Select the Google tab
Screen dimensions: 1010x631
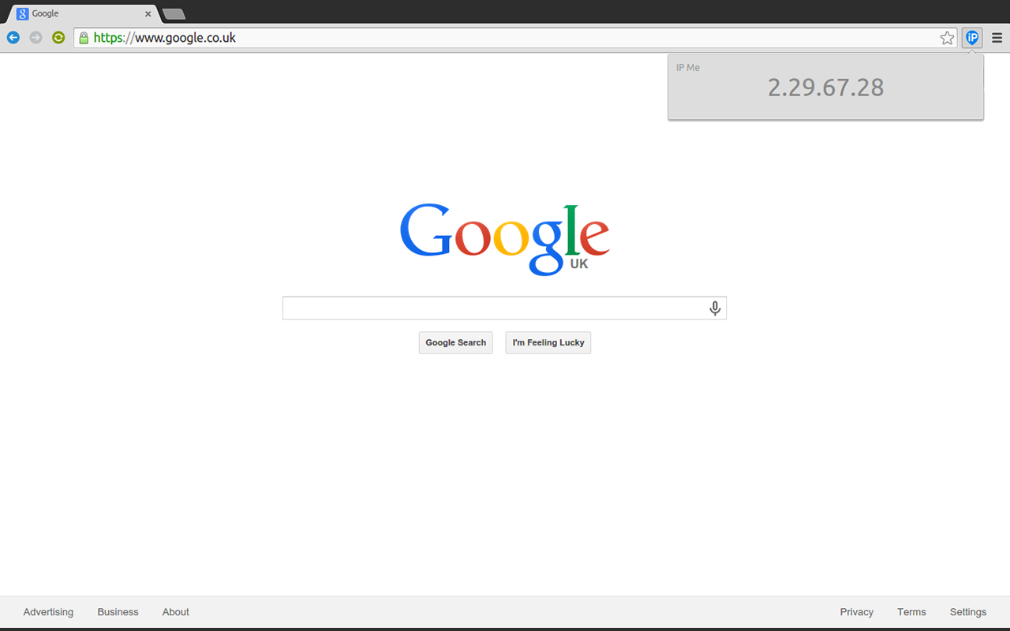pos(83,13)
